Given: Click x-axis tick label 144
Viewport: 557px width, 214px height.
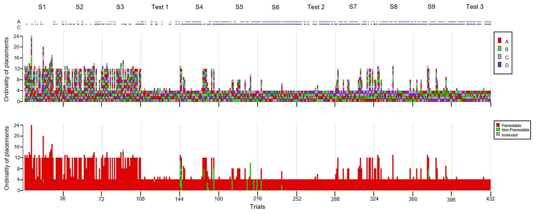Looking at the screenshot, I should [x=180, y=199].
